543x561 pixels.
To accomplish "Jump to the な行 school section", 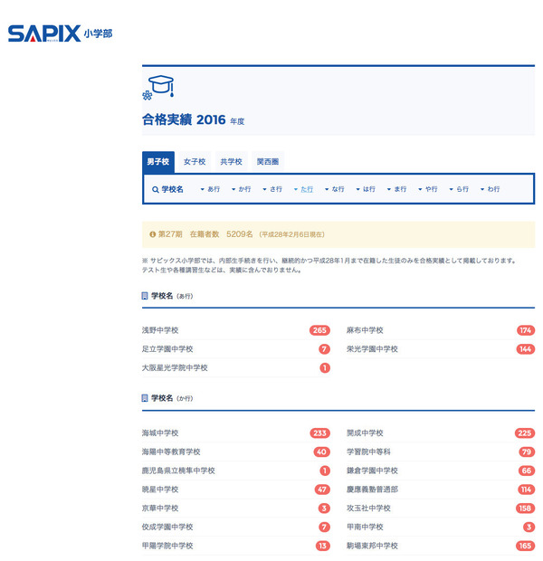I will pos(335,189).
